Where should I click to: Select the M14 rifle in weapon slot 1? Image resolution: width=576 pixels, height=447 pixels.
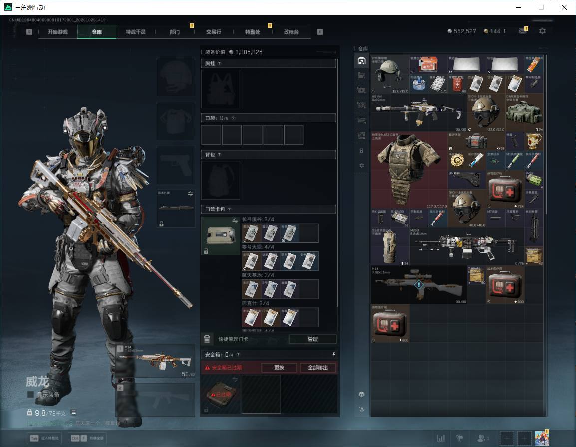click(x=155, y=361)
